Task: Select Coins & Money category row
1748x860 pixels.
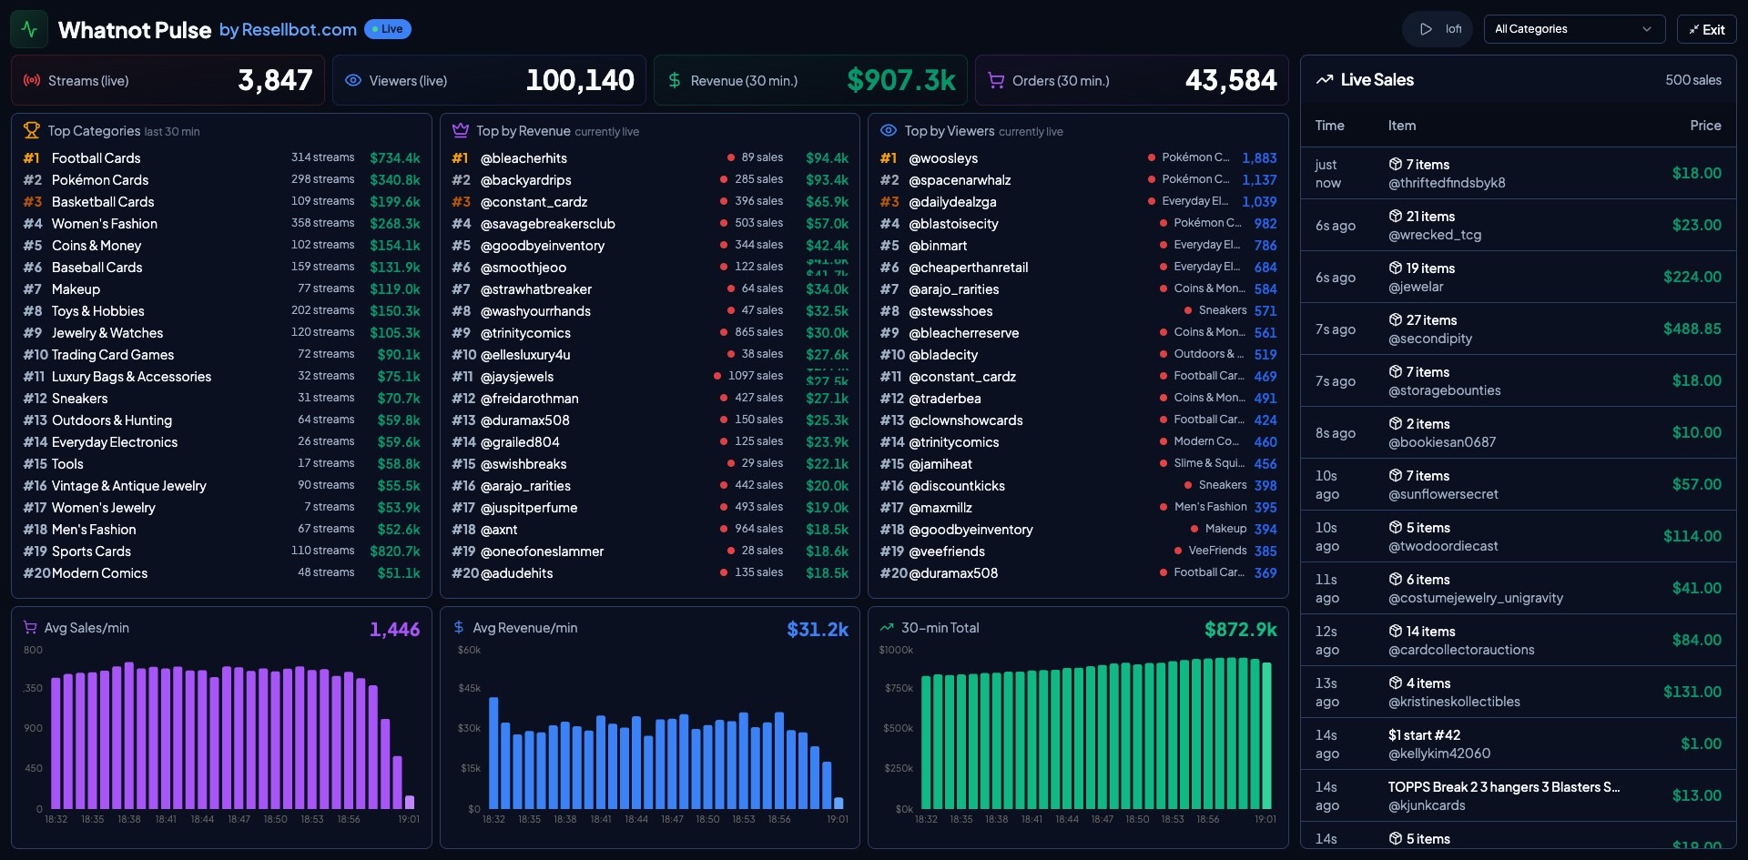Action: click(221, 245)
